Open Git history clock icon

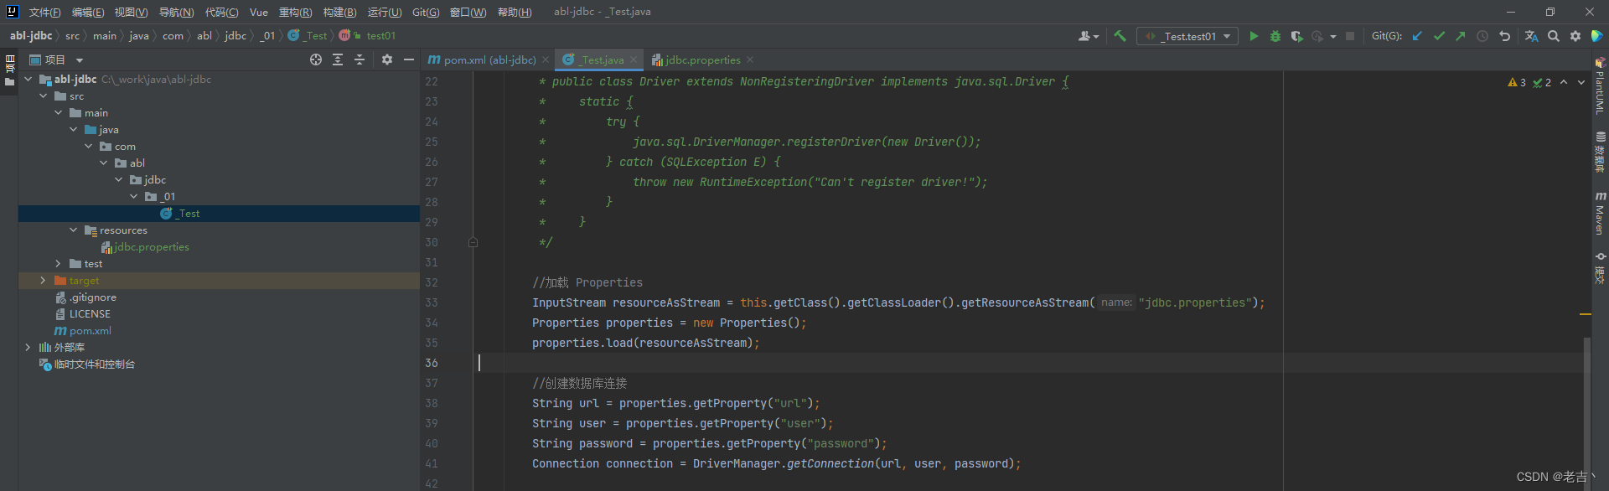click(1482, 36)
